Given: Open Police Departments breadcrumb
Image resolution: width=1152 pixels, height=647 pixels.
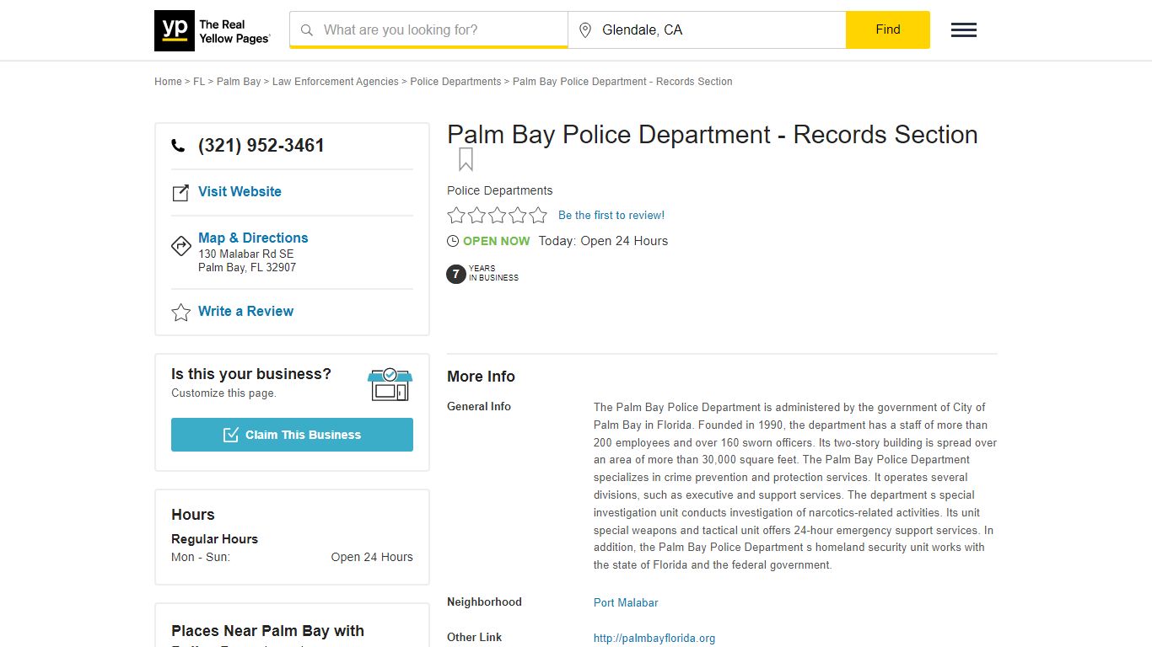Looking at the screenshot, I should [x=455, y=82].
